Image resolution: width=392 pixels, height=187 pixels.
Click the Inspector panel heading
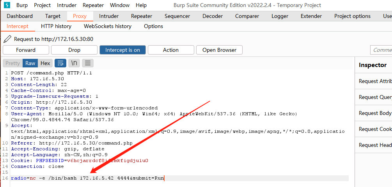pos(372,65)
